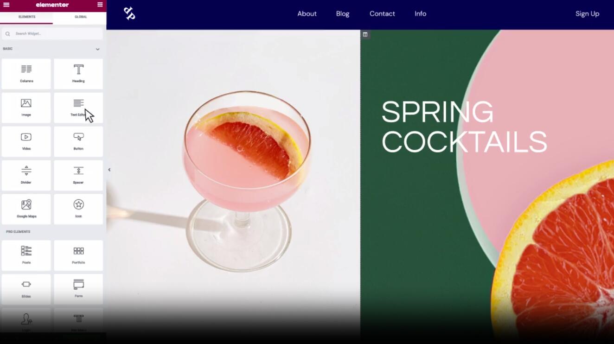Choose the Button widget
Image resolution: width=614 pixels, height=344 pixels.
[78, 141]
